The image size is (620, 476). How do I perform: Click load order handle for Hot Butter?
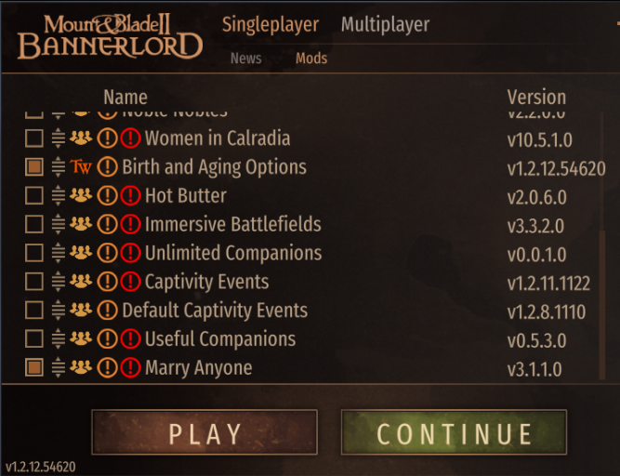click(59, 195)
